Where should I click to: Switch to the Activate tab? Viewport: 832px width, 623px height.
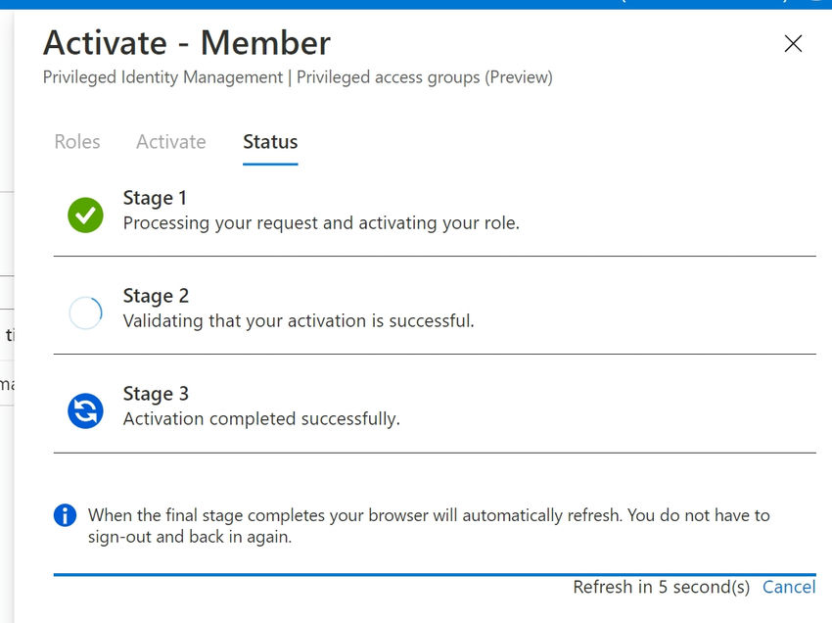[x=170, y=142]
